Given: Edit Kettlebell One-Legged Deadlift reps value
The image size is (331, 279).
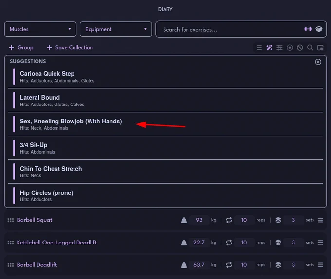Looking at the screenshot, I should coord(244,243).
